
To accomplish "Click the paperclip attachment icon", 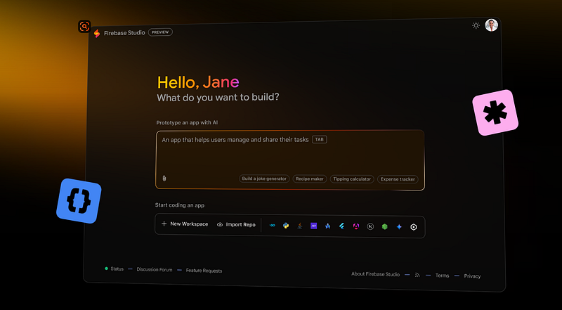I will tap(164, 179).
